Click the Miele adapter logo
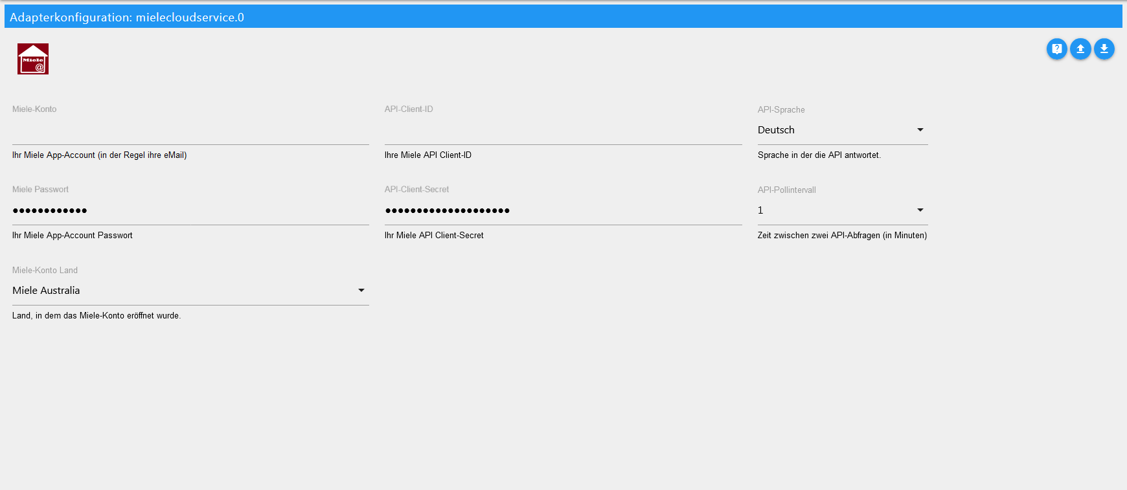The width and height of the screenshot is (1127, 490). pyautogui.click(x=33, y=59)
